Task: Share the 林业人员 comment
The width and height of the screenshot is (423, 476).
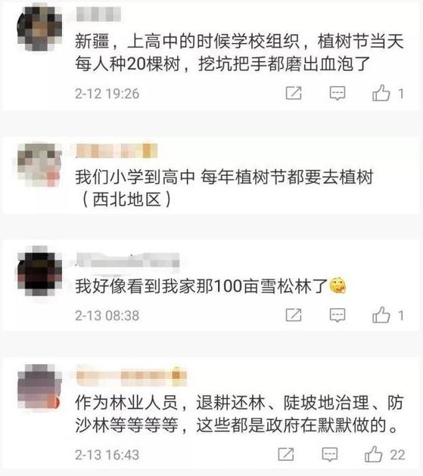Action: pyautogui.click(x=286, y=454)
